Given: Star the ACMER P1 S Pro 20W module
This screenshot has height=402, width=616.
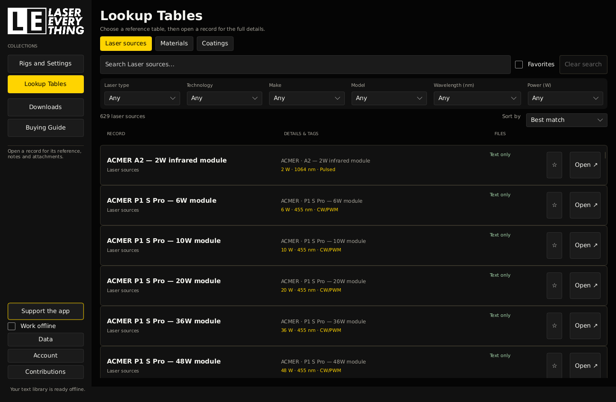Looking at the screenshot, I should pos(554,286).
